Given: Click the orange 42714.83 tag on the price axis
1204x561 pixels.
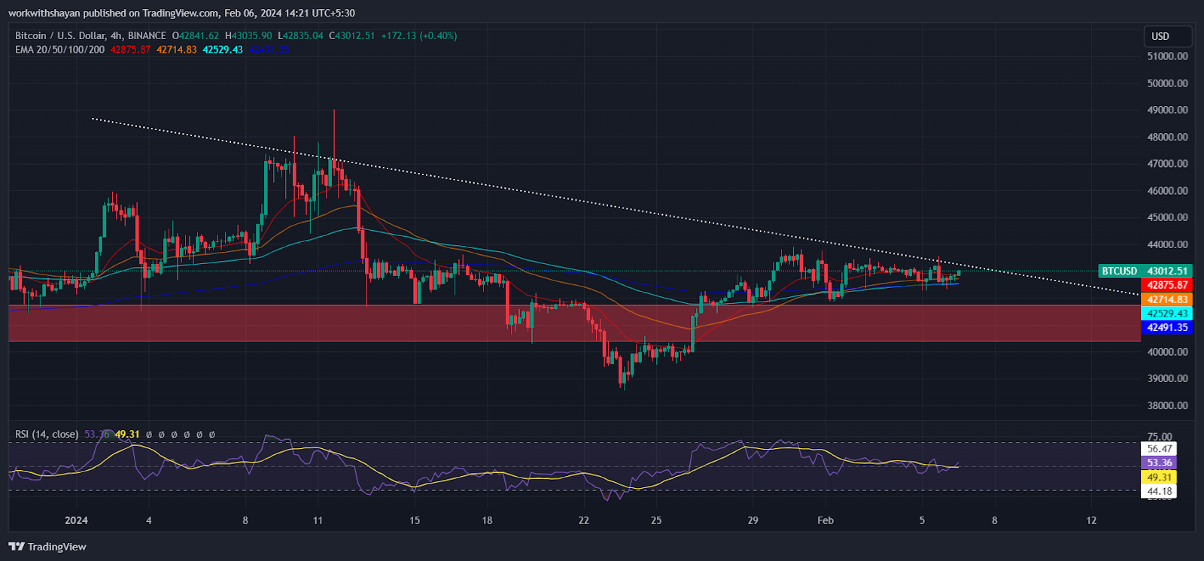Looking at the screenshot, I should [1166, 299].
